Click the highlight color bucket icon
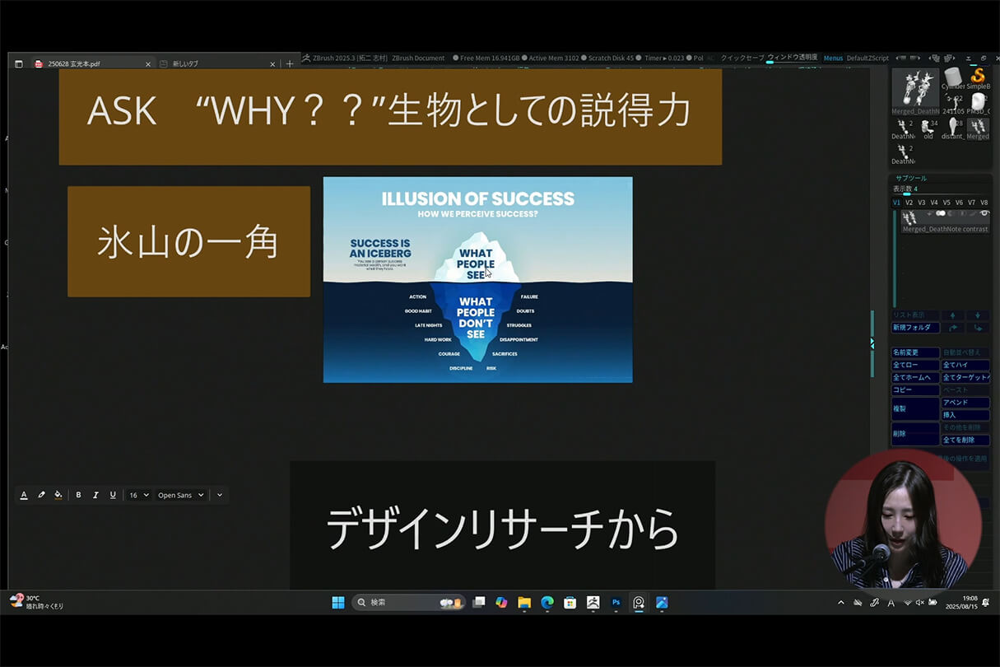 click(x=57, y=495)
